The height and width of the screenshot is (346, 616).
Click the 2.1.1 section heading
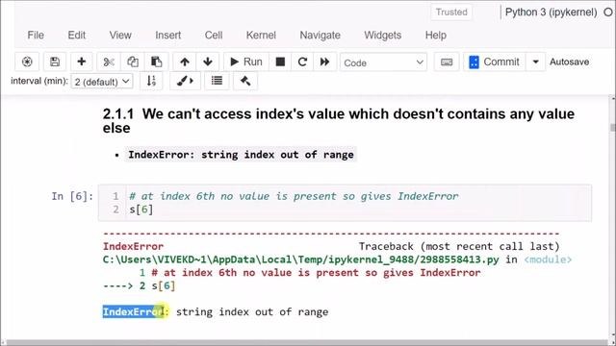click(x=338, y=121)
